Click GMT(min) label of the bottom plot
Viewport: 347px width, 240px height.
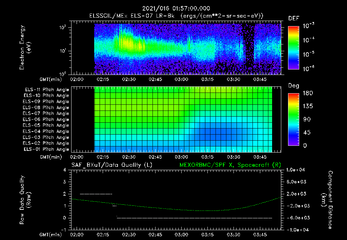(x=50, y=235)
